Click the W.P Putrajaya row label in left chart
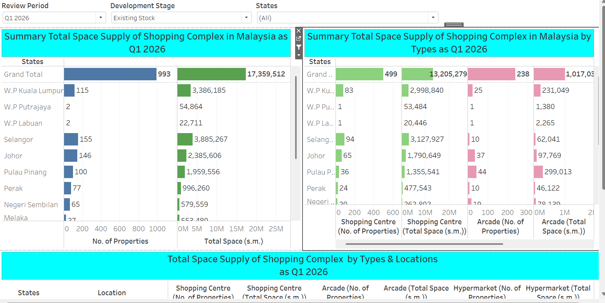This screenshot has height=303, width=605. pos(27,107)
